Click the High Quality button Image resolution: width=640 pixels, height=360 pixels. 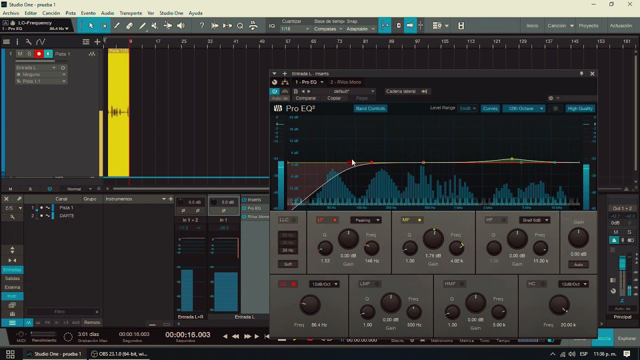[580, 108]
